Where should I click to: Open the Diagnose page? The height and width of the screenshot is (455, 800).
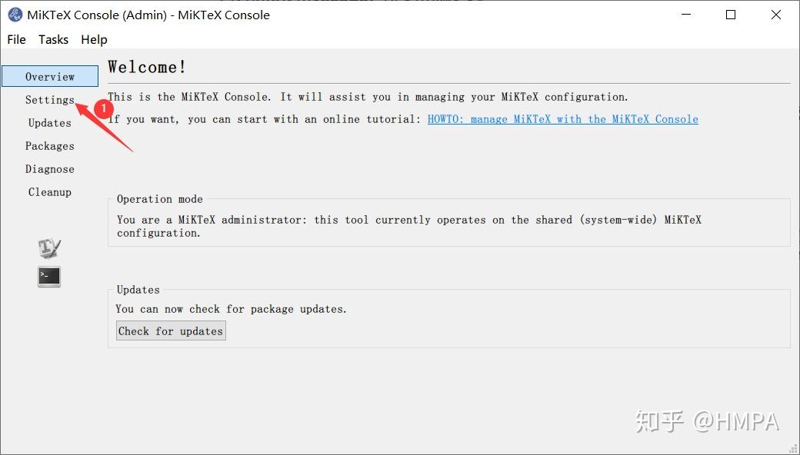tap(50, 169)
